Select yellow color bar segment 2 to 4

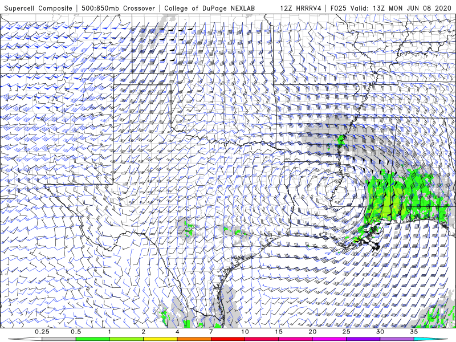[160, 339]
